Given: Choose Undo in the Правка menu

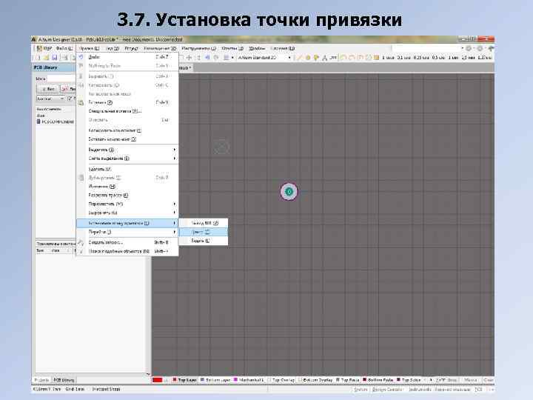Looking at the screenshot, I should coord(127,57).
